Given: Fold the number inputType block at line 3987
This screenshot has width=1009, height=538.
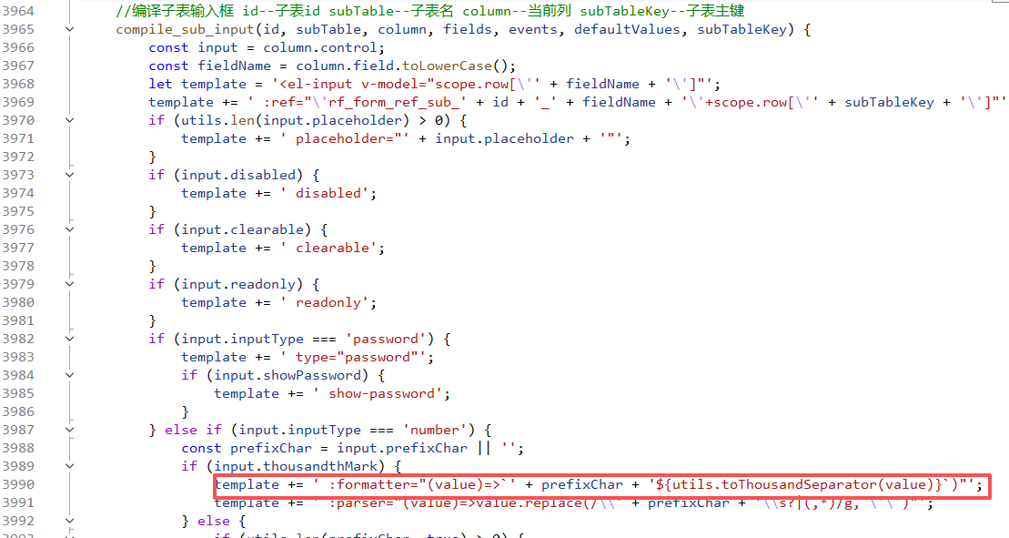Looking at the screenshot, I should pos(70,430).
